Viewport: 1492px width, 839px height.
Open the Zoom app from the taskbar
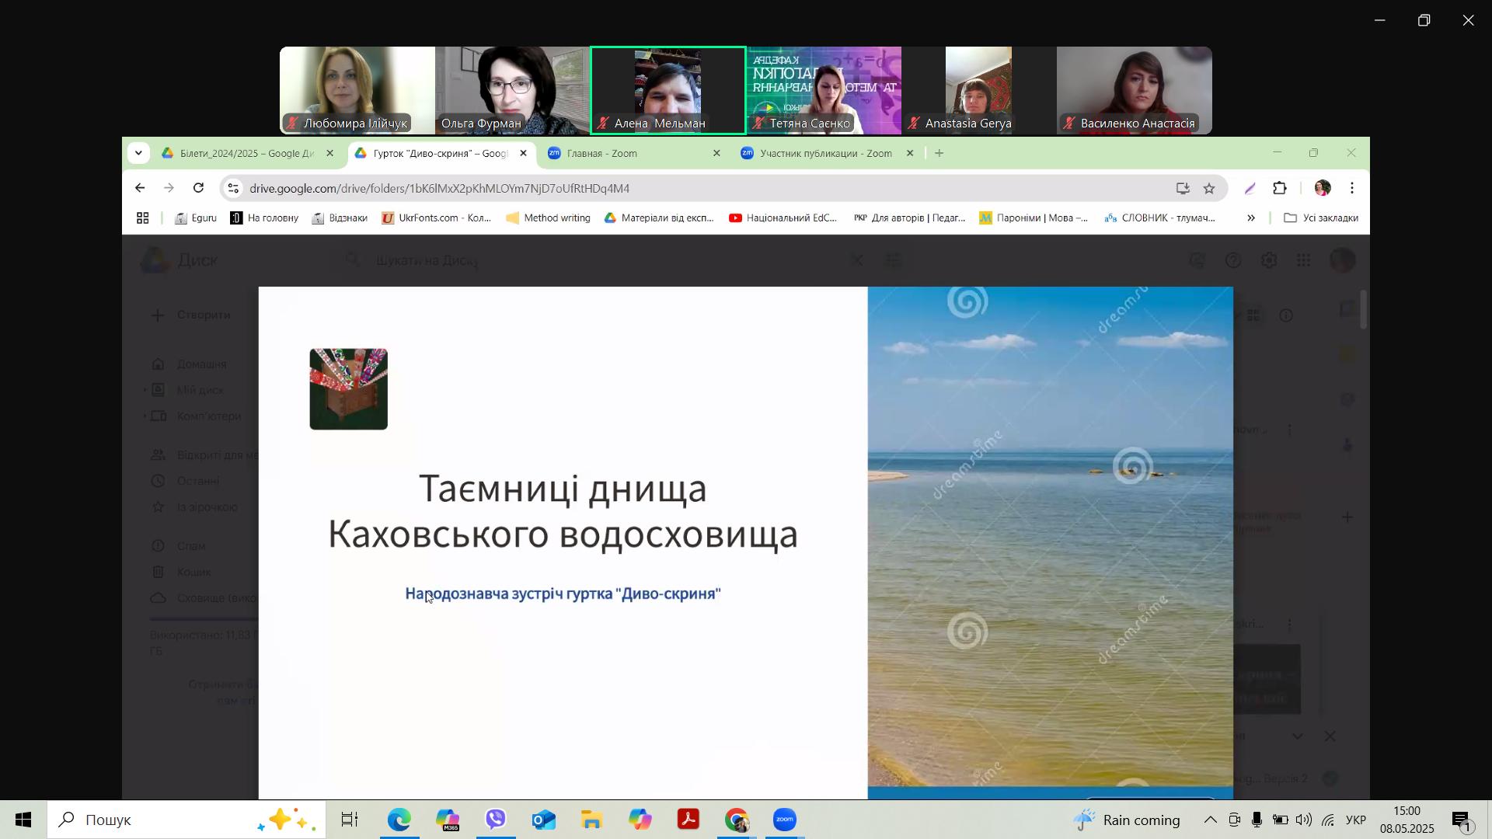point(785,819)
